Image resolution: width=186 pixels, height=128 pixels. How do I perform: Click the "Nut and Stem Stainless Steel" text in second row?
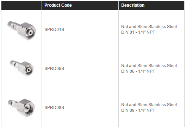pos(149,66)
